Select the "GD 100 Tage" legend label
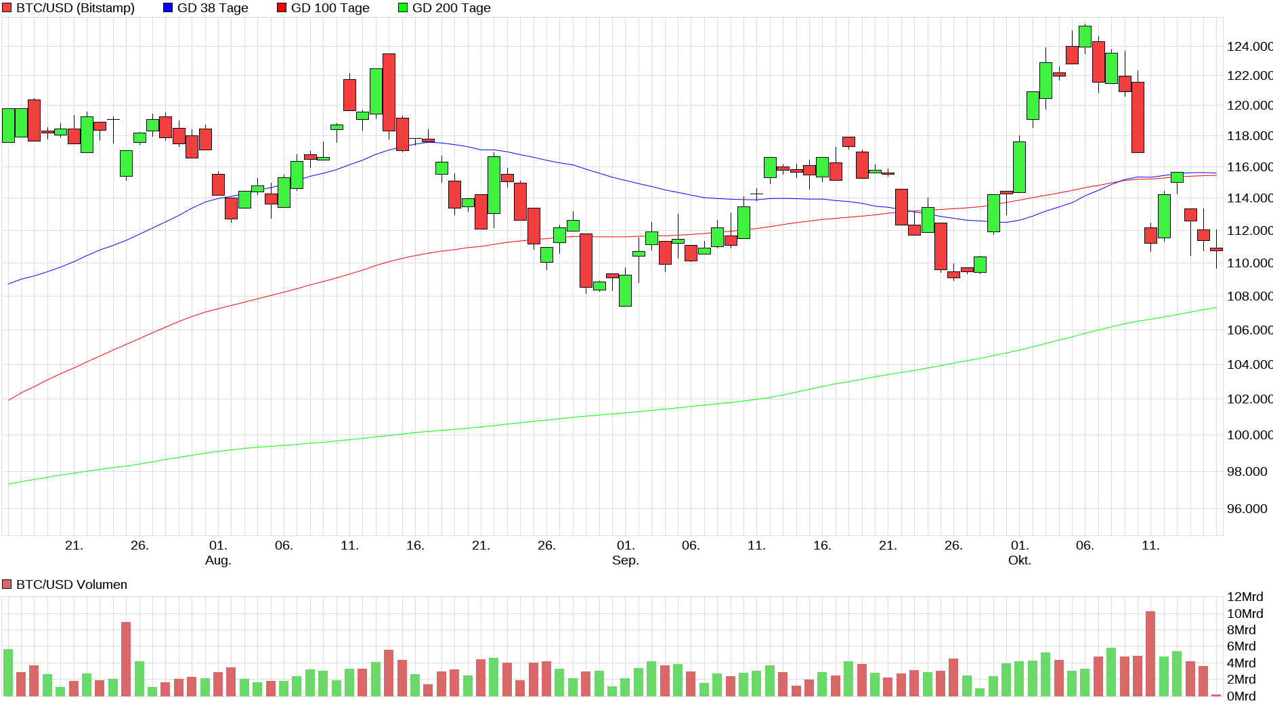This screenshot has height=710, width=1273. (x=330, y=8)
